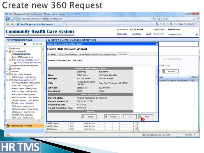This screenshot has width=204, height=153.
Task: Click the Talent Management Suite browser tab
Action: coord(38,24)
